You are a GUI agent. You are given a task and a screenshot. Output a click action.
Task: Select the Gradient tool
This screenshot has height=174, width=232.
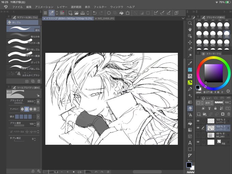click(x=190, y=130)
